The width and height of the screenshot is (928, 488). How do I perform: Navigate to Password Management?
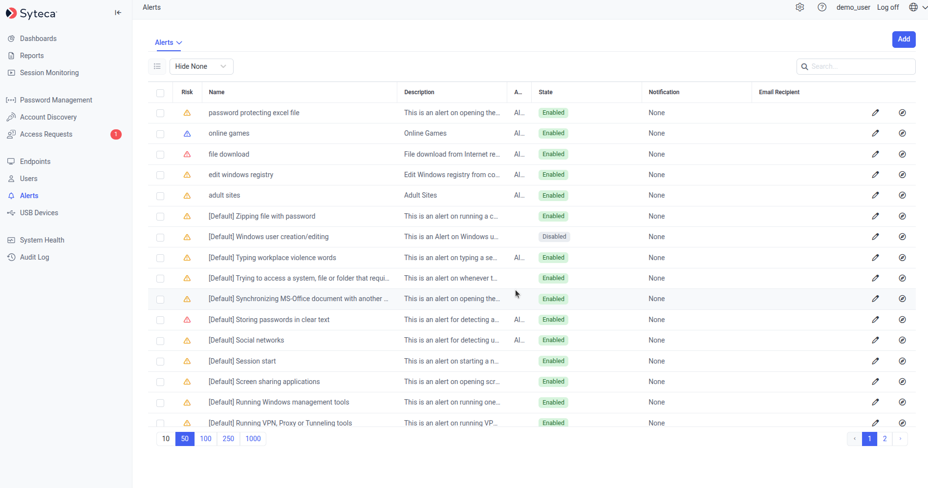pos(56,100)
